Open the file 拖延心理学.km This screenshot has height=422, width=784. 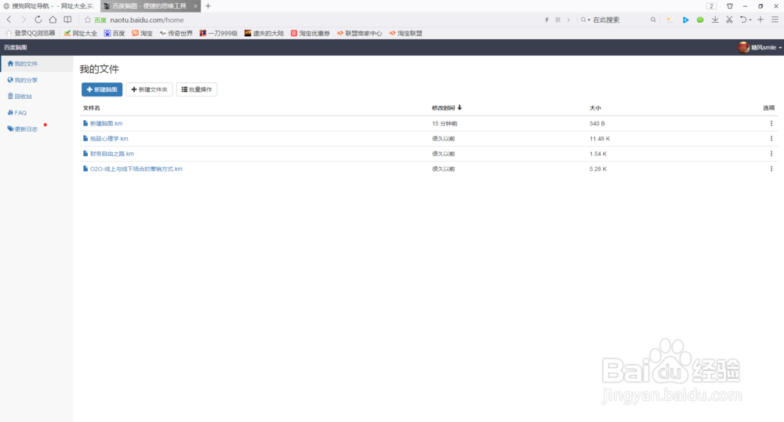coord(109,139)
